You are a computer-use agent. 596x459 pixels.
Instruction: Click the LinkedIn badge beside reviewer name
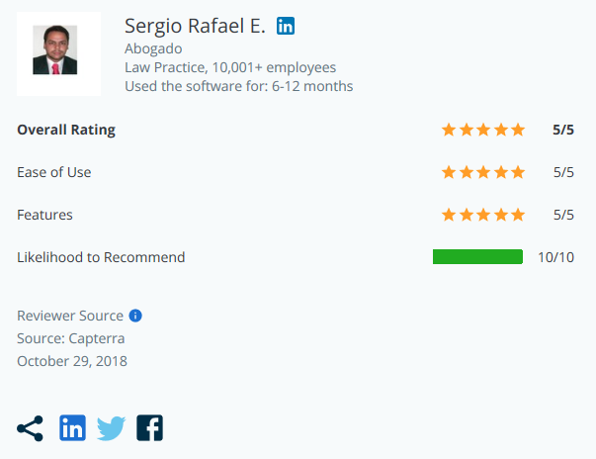tap(285, 27)
